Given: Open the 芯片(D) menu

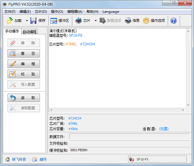Looking at the screenshot, I should pos(41,12).
